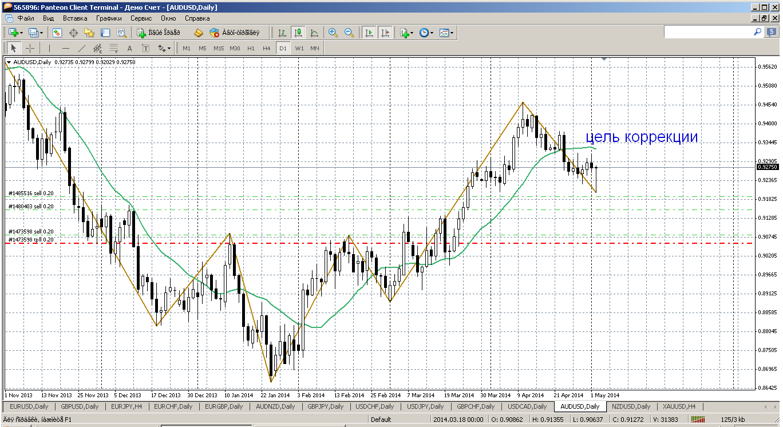Switch chart to line chart
783x427 pixels.
point(314,33)
